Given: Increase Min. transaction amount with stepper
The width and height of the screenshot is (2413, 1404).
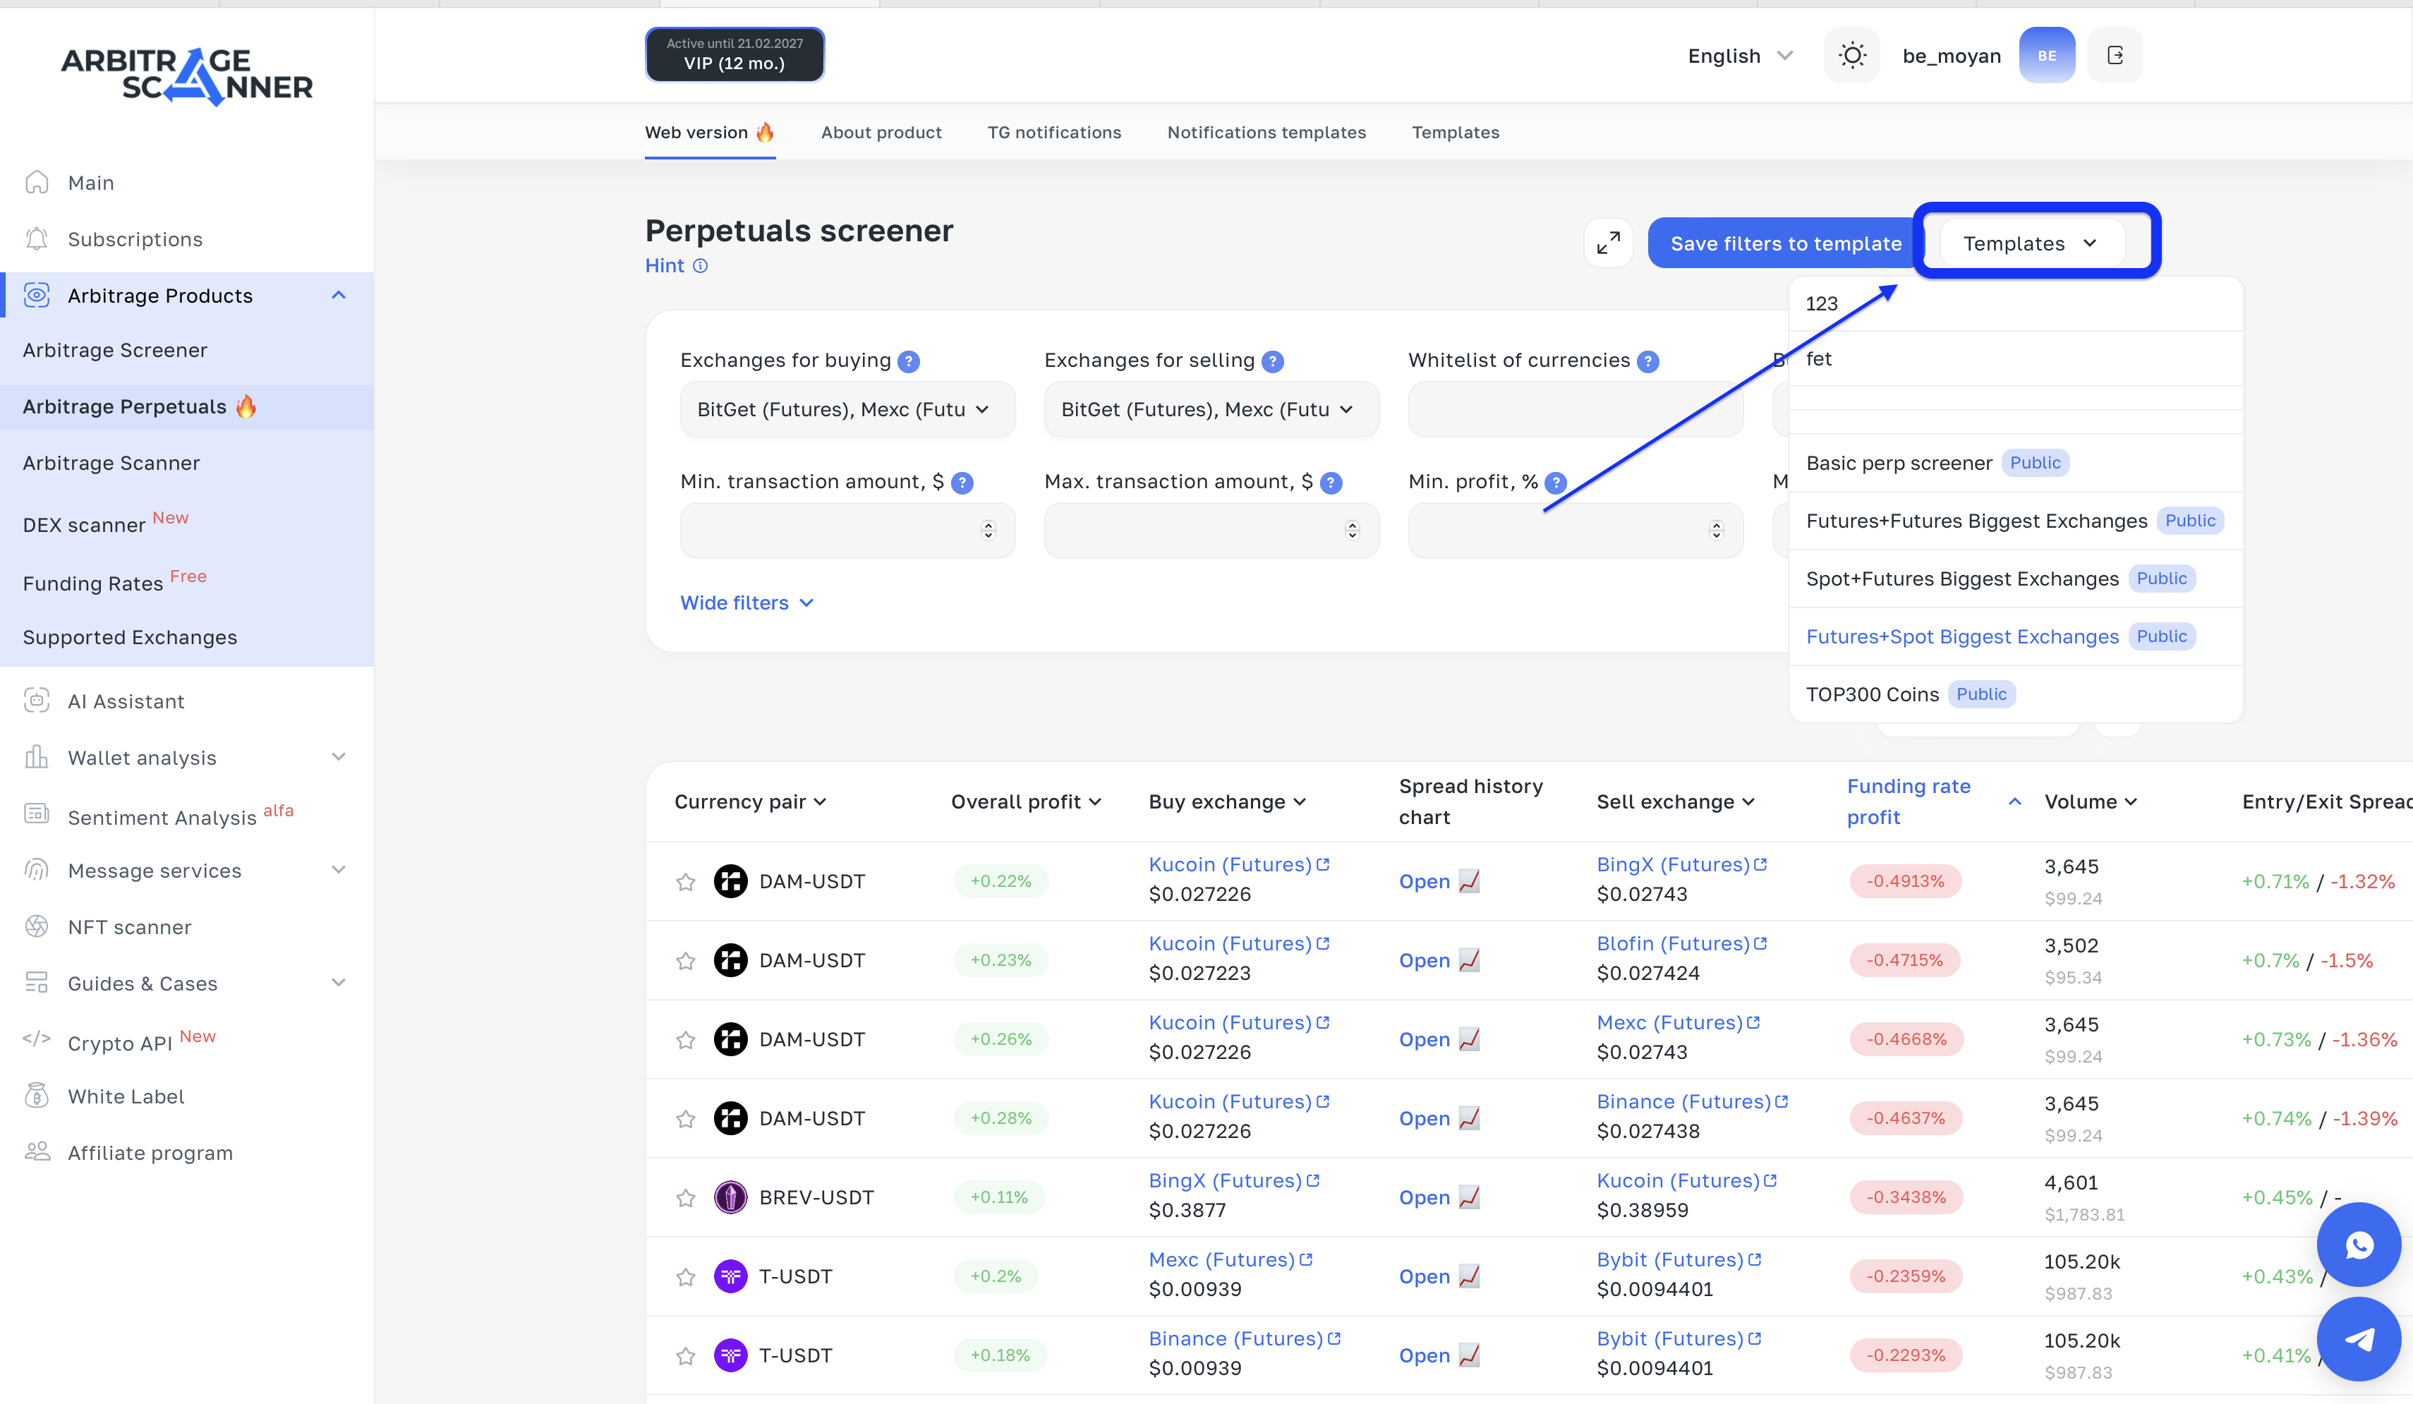Looking at the screenshot, I should pos(988,524).
